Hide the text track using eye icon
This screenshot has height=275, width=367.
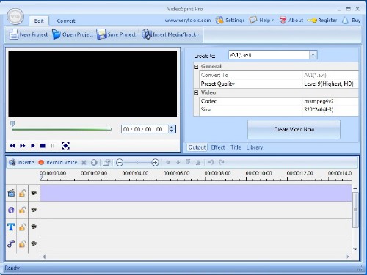click(34, 227)
